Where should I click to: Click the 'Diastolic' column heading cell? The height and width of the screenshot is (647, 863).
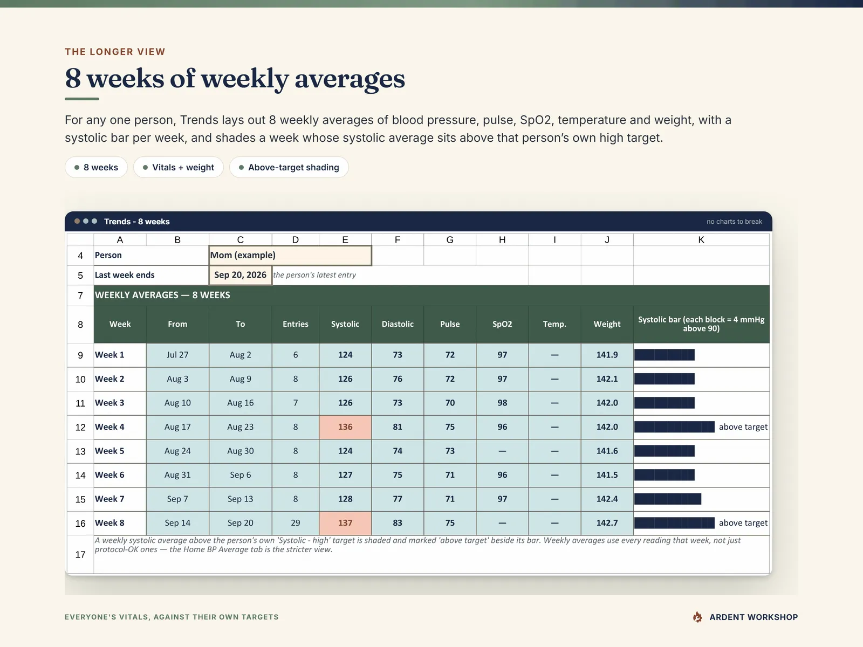(x=398, y=324)
